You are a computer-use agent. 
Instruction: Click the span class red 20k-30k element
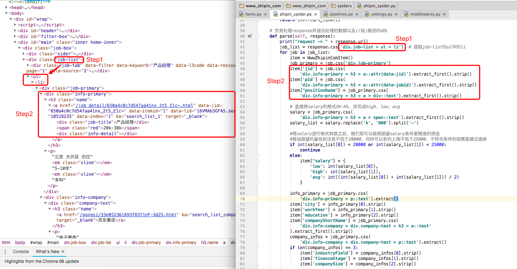click(x=98, y=128)
